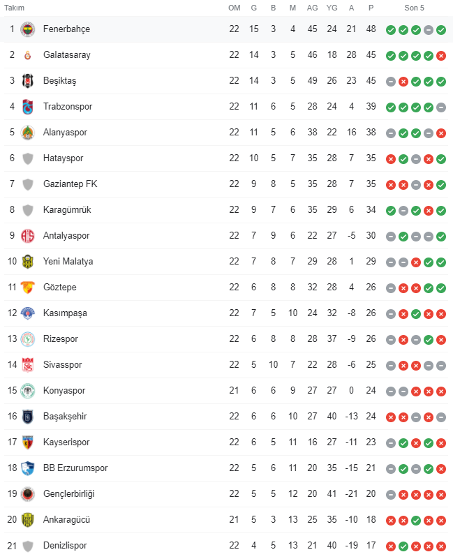453x559 pixels.
Task: Click the Fenerbahçe club crest
Action: [x=27, y=29]
